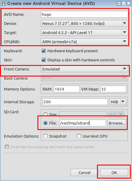The height and width of the screenshot is (181, 132).
Task: Open the Device dropdown arrow
Action: [x=125, y=23]
